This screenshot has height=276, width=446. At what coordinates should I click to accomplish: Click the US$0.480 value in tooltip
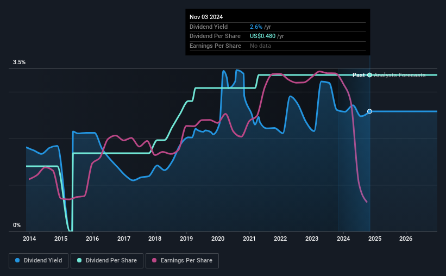(262, 36)
